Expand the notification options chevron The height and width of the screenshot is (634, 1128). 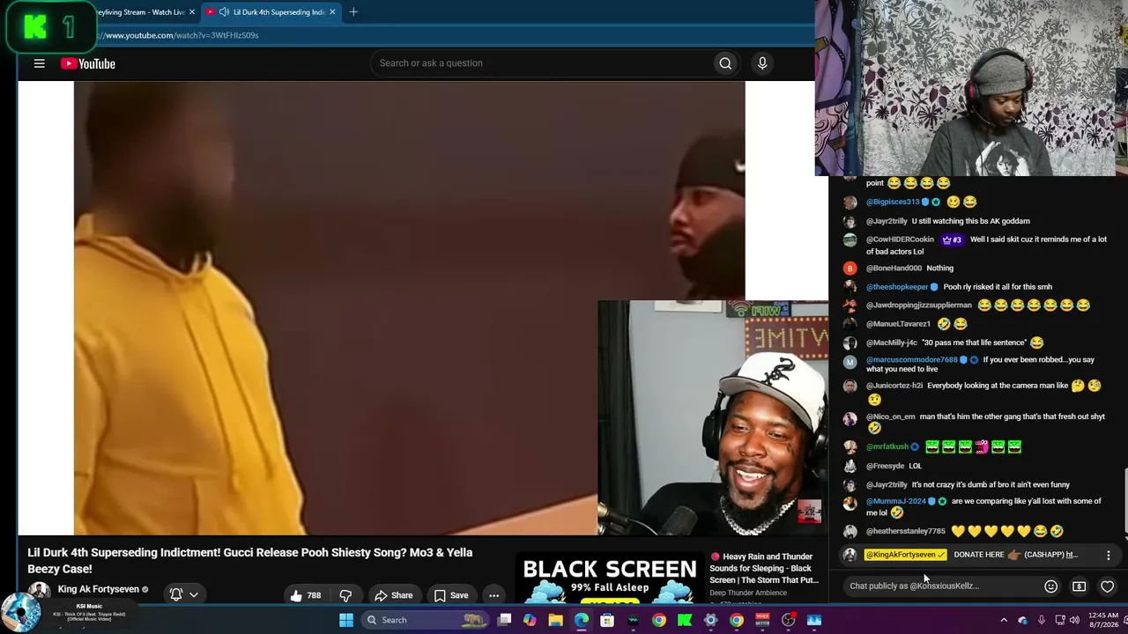[194, 594]
